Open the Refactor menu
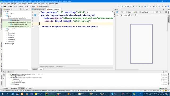 tap(30, 3)
